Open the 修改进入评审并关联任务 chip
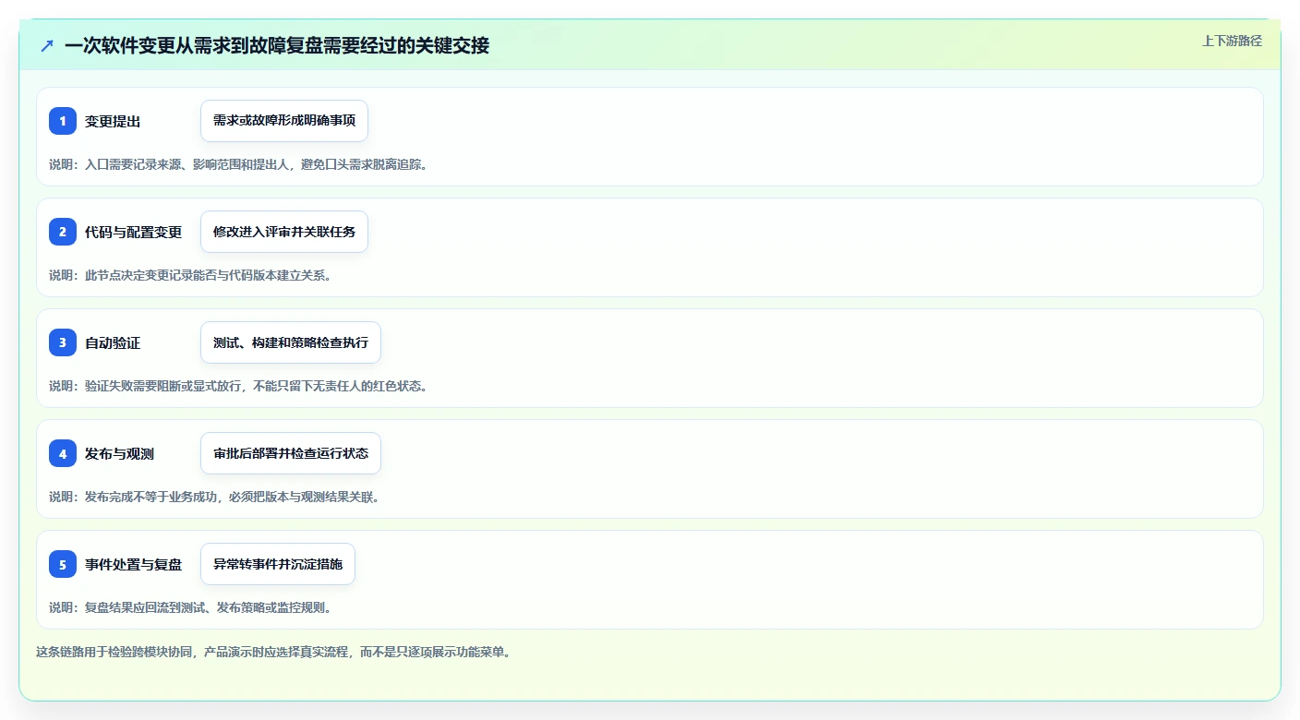1300x720 pixels. (284, 232)
